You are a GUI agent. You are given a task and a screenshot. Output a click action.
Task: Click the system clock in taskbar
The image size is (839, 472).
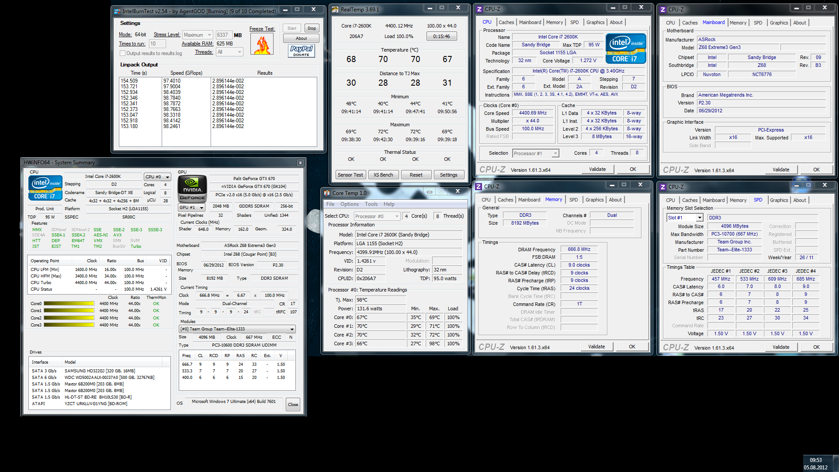pyautogui.click(x=815, y=463)
